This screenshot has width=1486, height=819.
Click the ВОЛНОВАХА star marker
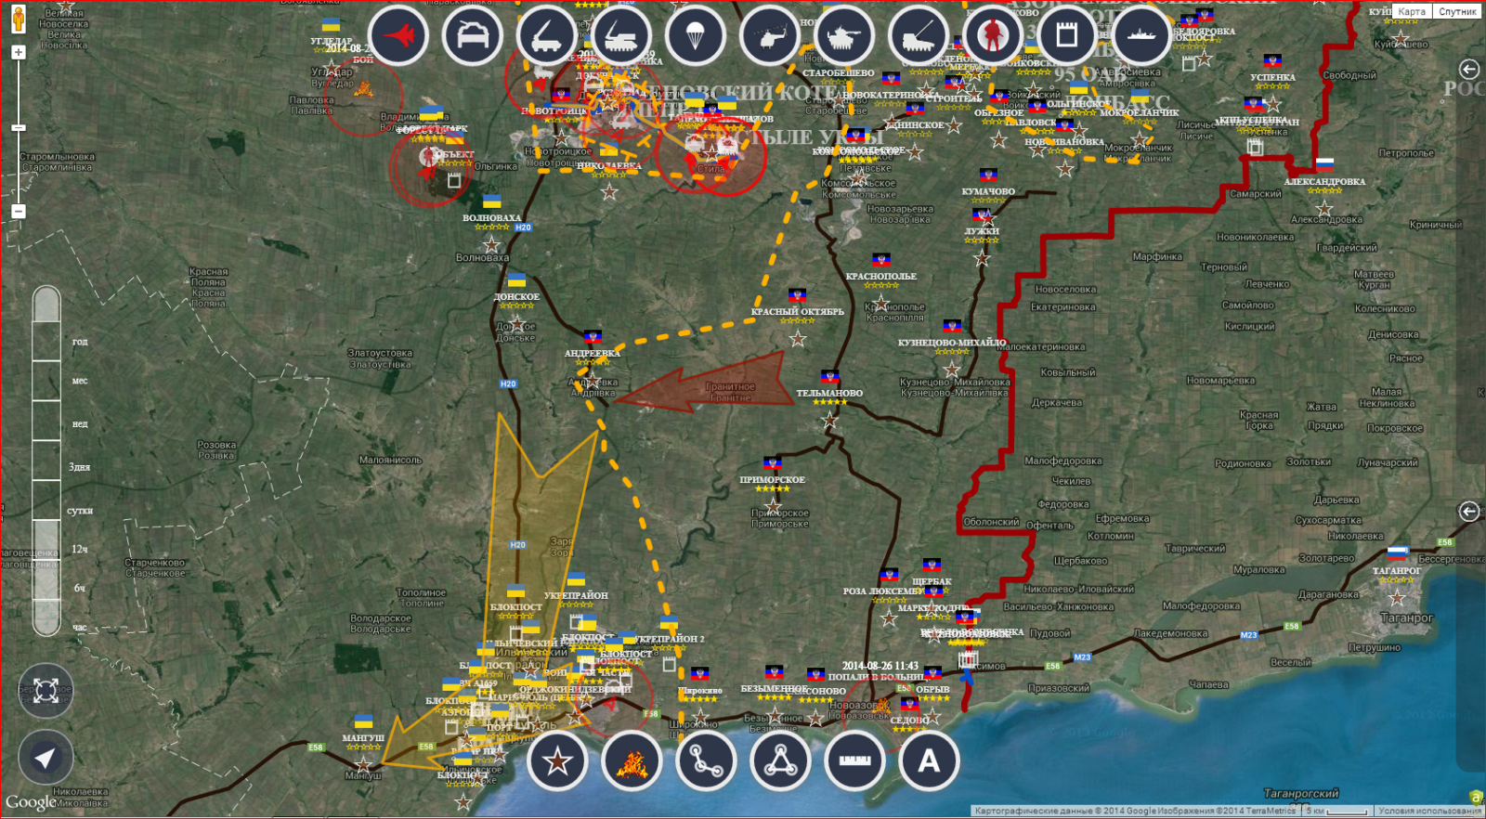pyautogui.click(x=491, y=245)
